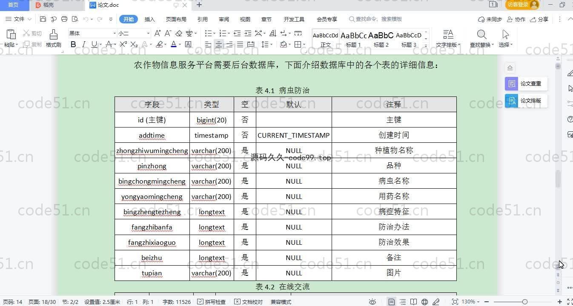The height and width of the screenshot is (306, 573).
Task: Click the 协作 collaborate button
Action: pyautogui.click(x=517, y=19)
